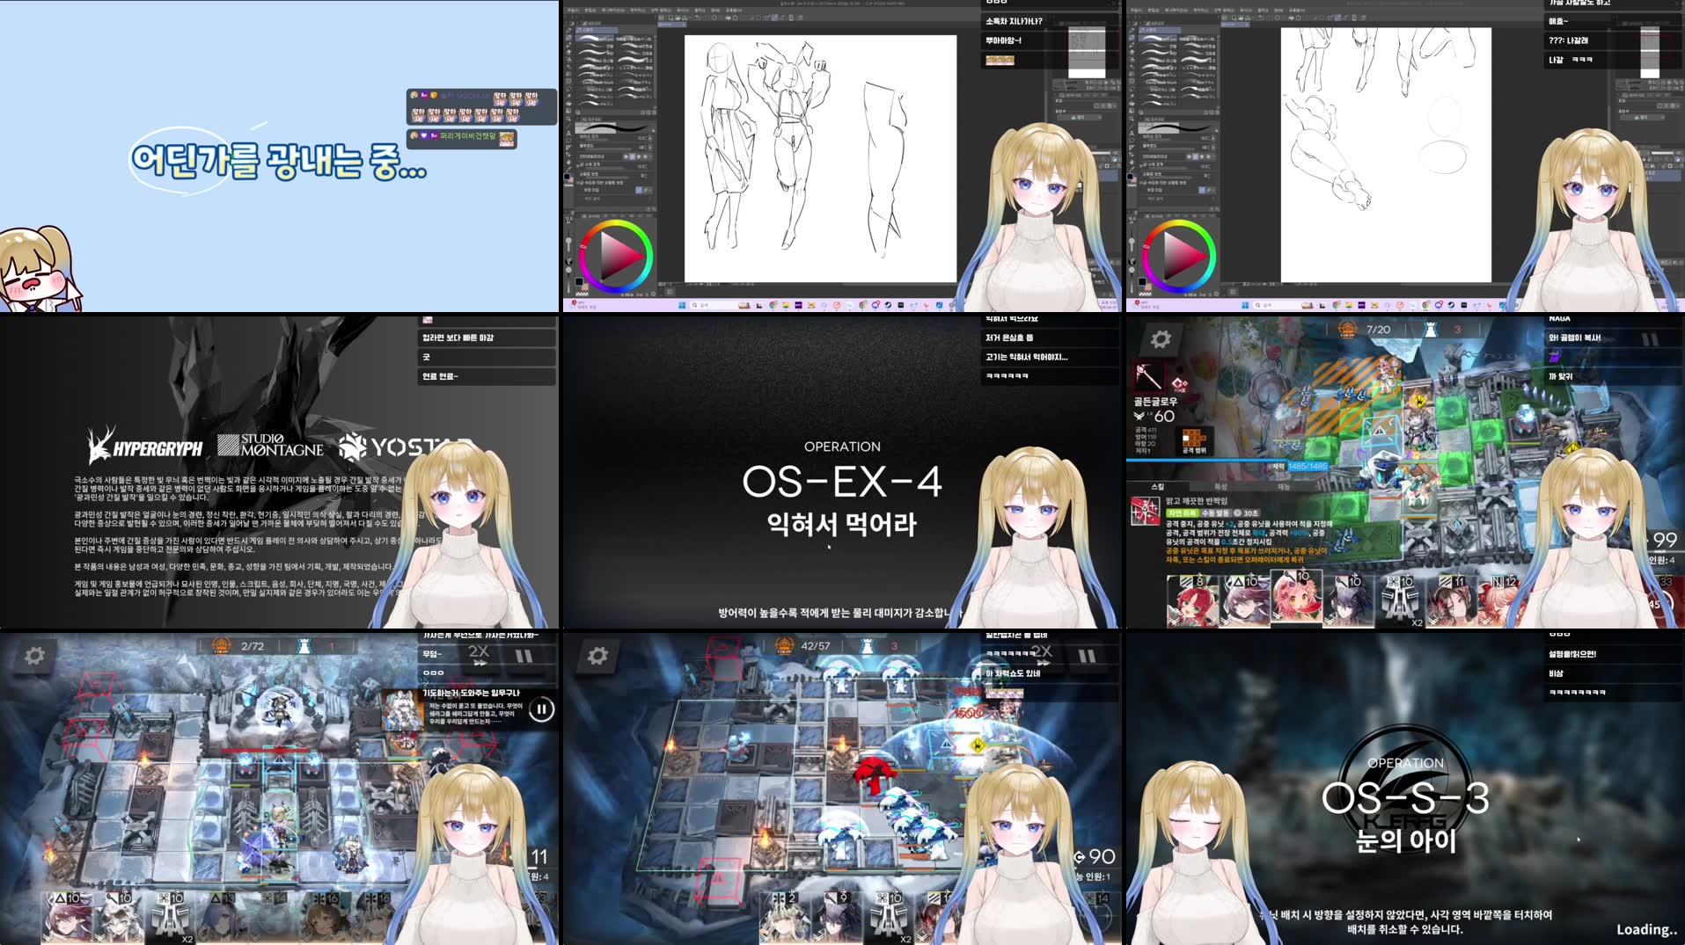Click the staff skill icon above 골든글로우

click(1148, 376)
